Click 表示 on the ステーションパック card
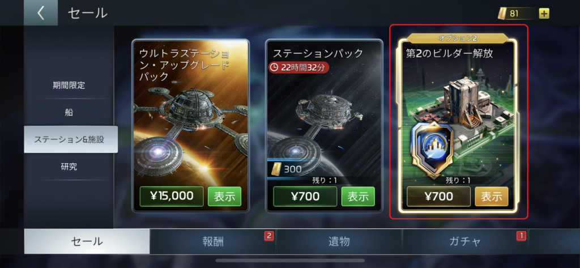The height and width of the screenshot is (268, 580). pyautogui.click(x=358, y=197)
